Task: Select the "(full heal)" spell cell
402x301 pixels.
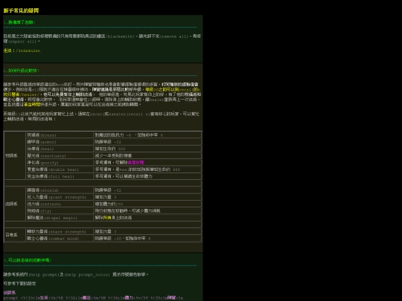Action: (60, 176)
